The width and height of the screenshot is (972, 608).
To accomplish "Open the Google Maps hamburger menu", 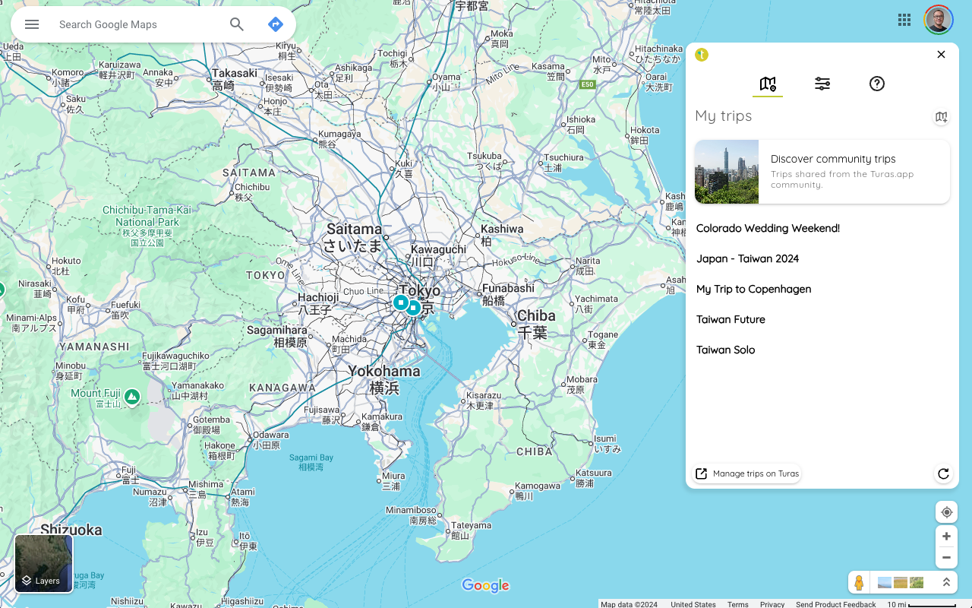I will pyautogui.click(x=32, y=24).
